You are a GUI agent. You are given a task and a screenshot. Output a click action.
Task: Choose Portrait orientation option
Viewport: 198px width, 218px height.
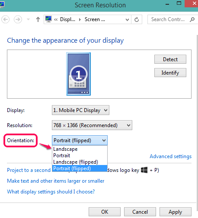point(80,156)
